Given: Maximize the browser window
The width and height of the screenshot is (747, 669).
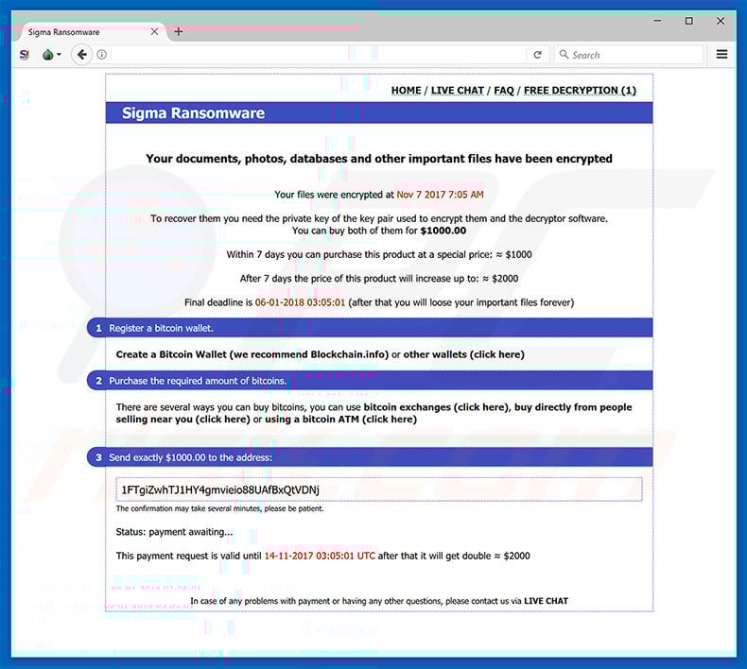Looking at the screenshot, I should coord(689,21).
